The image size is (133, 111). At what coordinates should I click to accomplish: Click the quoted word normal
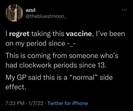coord(84,77)
